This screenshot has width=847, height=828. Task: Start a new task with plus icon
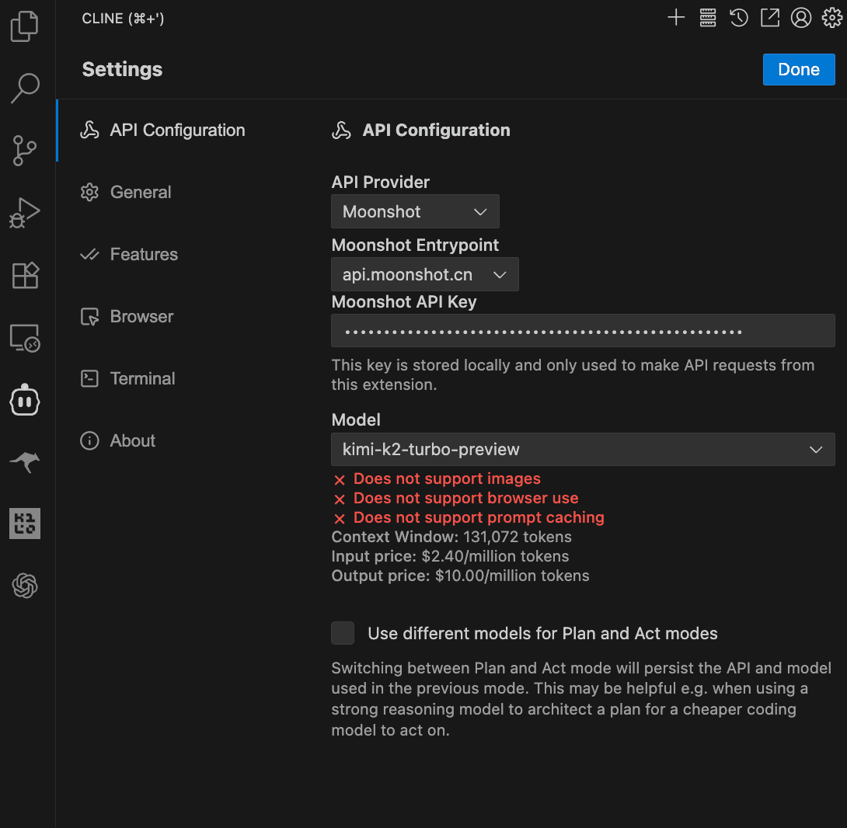[676, 18]
